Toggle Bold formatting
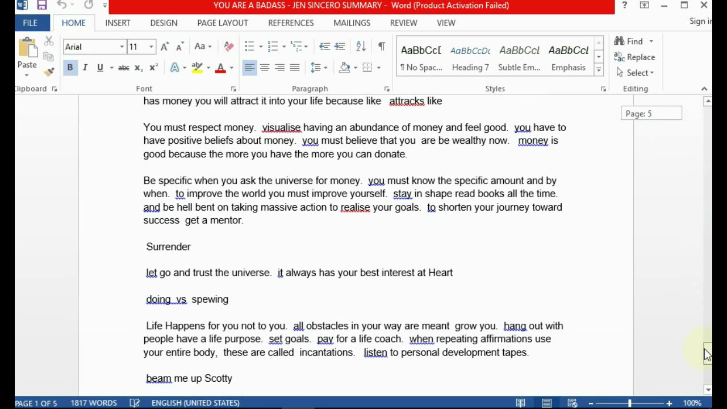This screenshot has width=727, height=409. (70, 68)
